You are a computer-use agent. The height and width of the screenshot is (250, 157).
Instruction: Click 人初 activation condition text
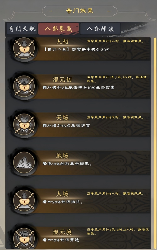point(115,41)
